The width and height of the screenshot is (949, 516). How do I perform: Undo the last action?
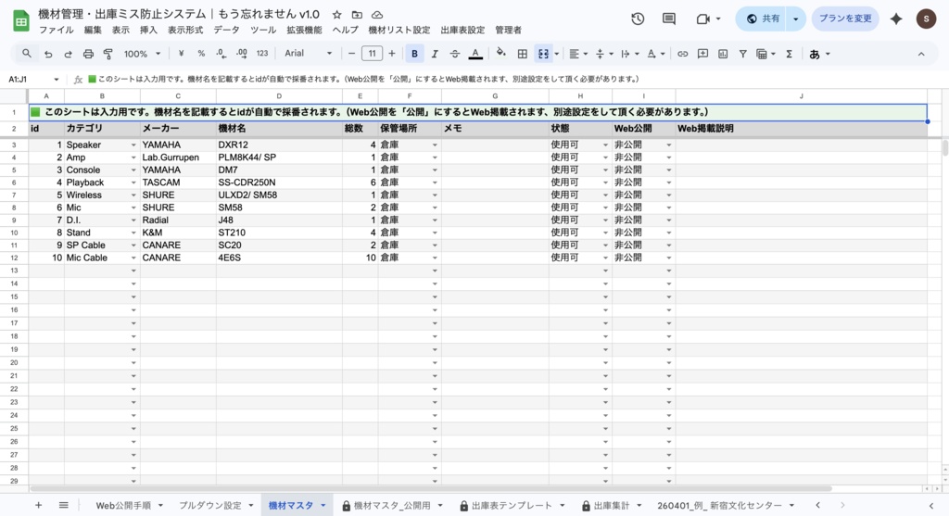click(x=48, y=54)
